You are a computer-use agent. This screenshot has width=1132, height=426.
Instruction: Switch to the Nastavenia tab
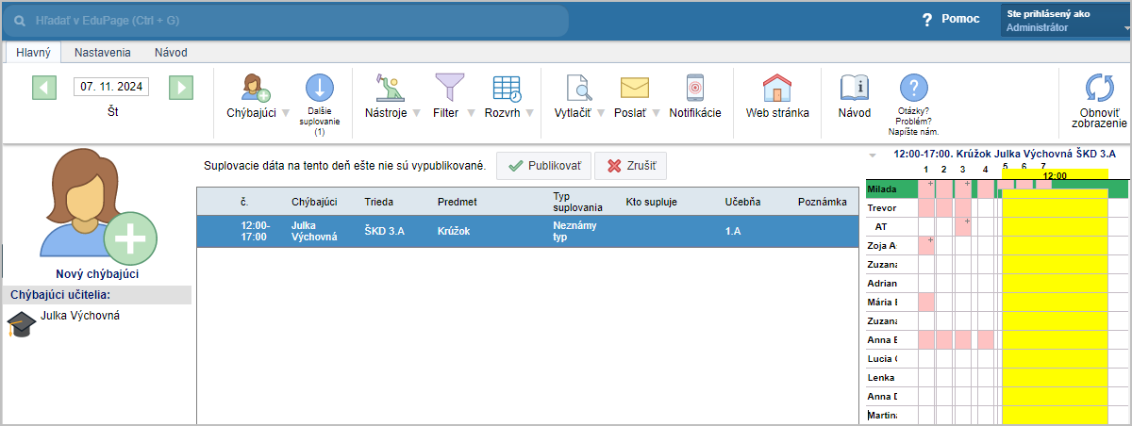103,54
